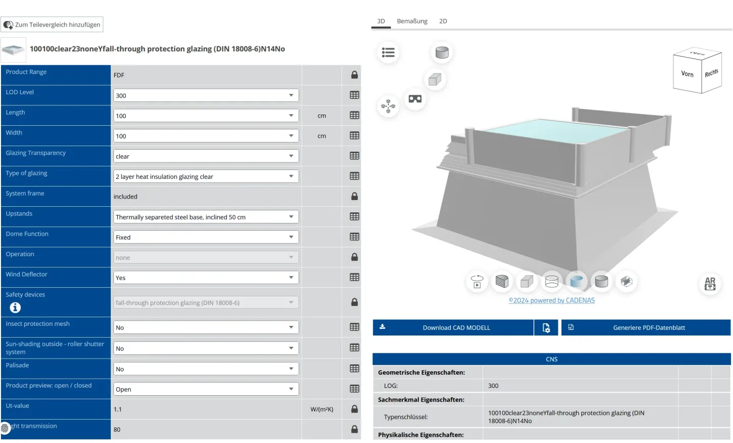Expand the Glazing Transparency dropdown
The image size is (733, 443).
[x=206, y=156]
